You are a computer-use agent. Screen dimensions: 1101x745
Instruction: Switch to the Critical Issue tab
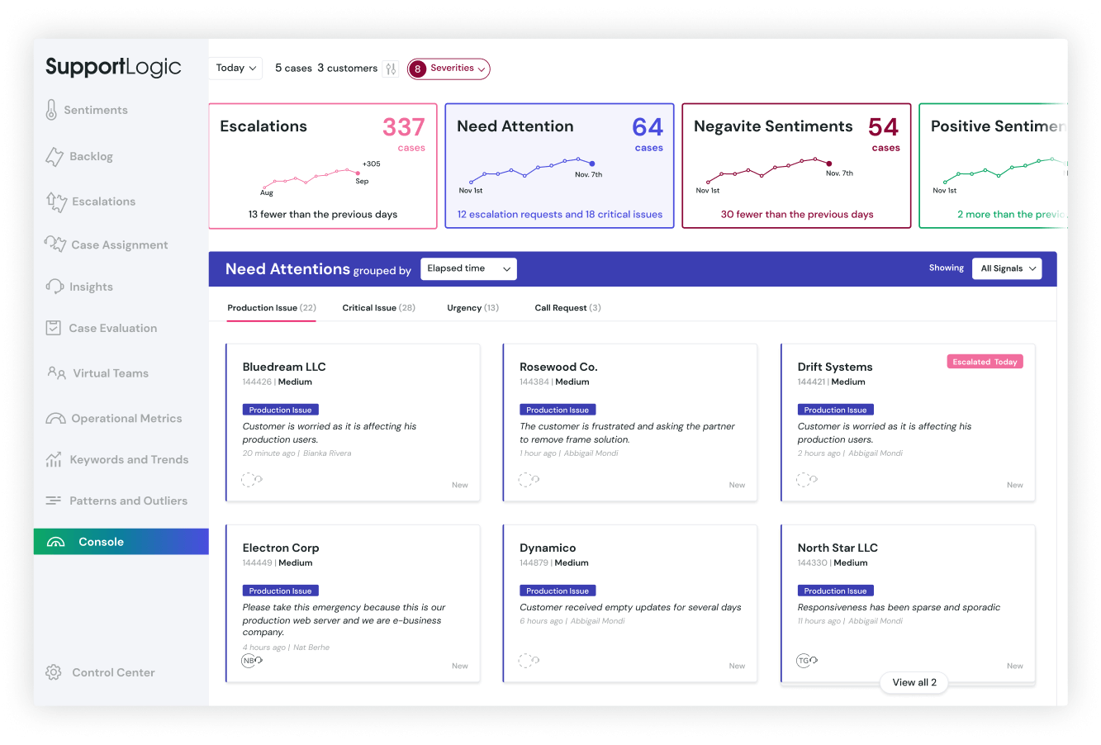point(378,308)
